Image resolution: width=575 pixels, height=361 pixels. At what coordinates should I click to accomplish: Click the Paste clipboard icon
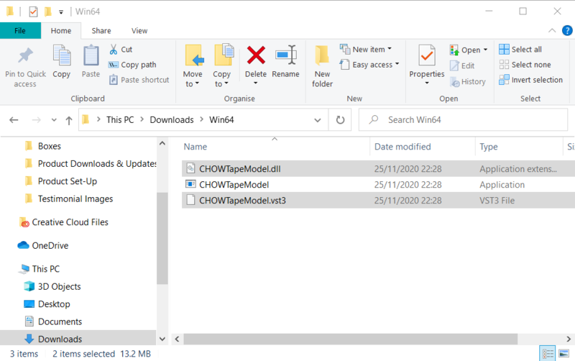(91, 62)
